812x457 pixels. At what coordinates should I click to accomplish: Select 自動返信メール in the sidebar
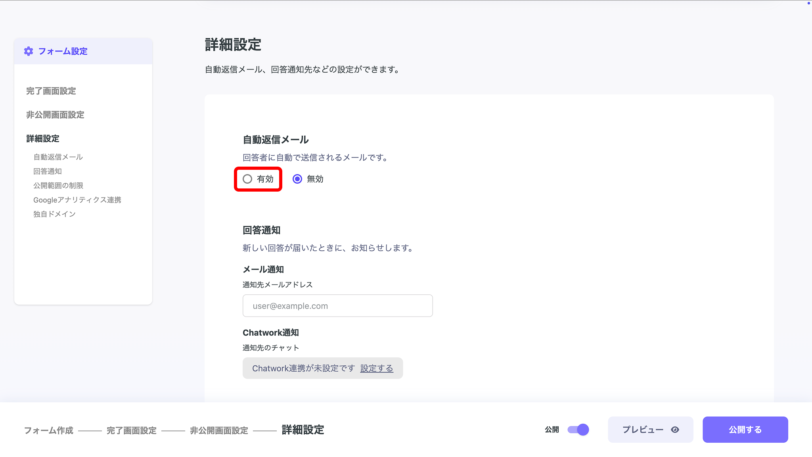(58, 157)
